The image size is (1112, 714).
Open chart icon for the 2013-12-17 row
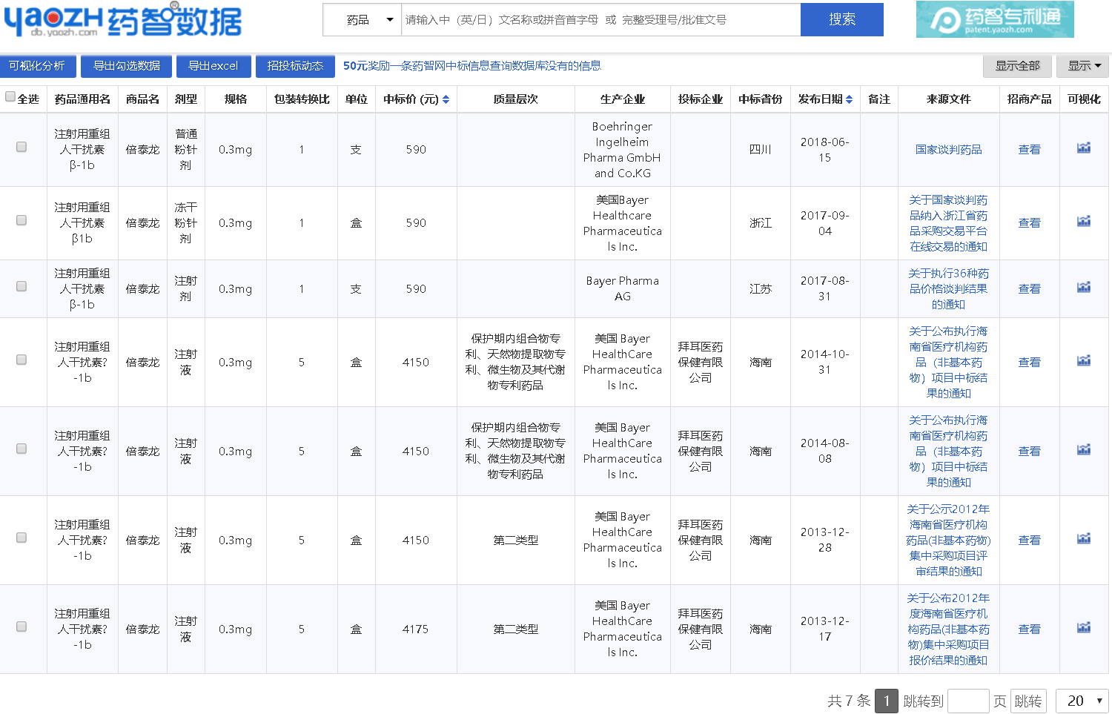point(1084,628)
